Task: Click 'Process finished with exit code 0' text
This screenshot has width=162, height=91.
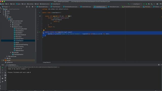Action: pos(19,72)
